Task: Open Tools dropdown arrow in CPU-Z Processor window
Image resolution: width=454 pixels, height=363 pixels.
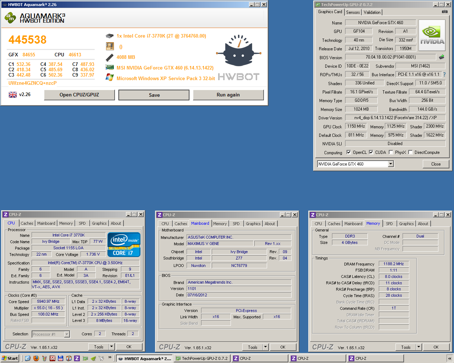Action: (x=111, y=347)
